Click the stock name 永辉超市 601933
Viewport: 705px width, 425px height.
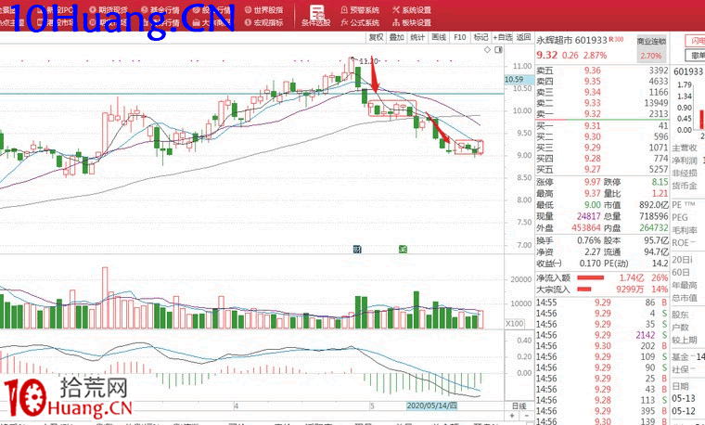pyautogui.click(x=571, y=41)
